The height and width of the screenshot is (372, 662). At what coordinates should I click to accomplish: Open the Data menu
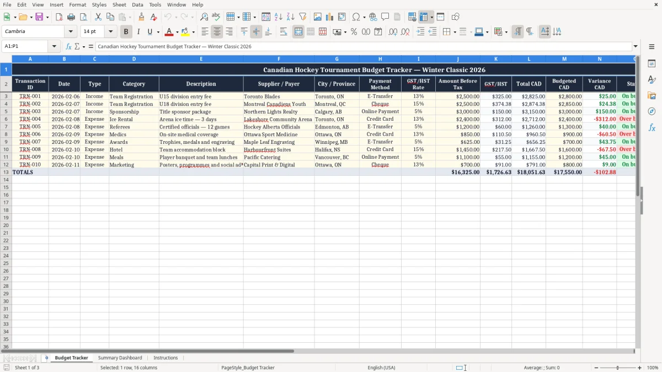click(137, 4)
